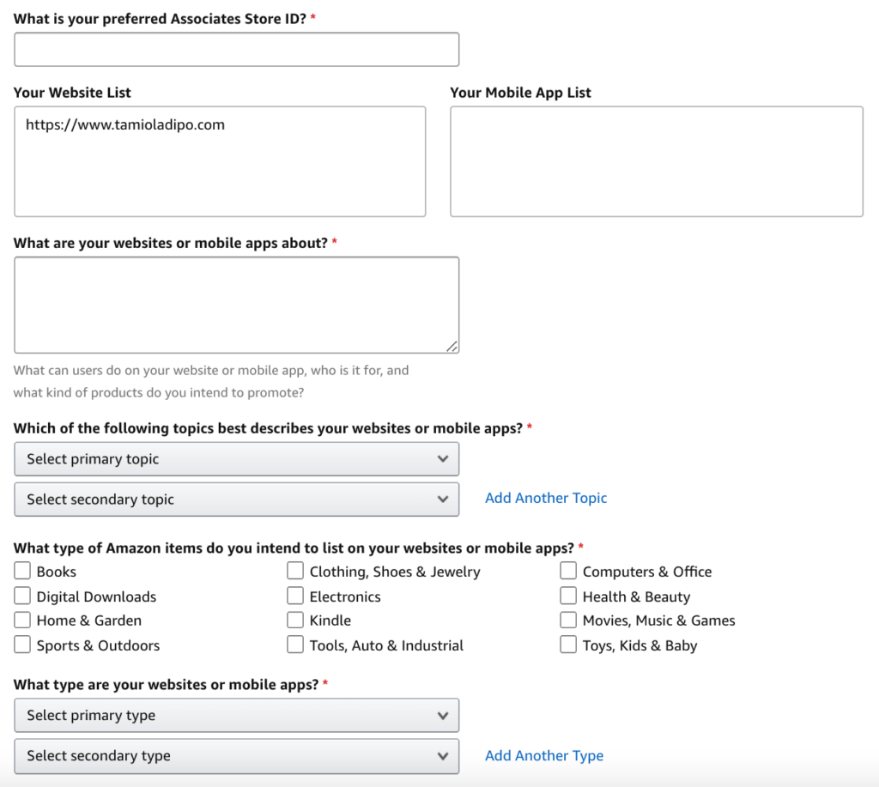Check Computers & Office category
Viewport: 879px width, 787px height.
pyautogui.click(x=568, y=571)
